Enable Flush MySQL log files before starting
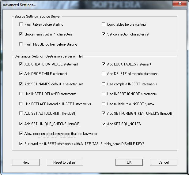The height and width of the screenshot is (175, 189). tap(21, 44)
